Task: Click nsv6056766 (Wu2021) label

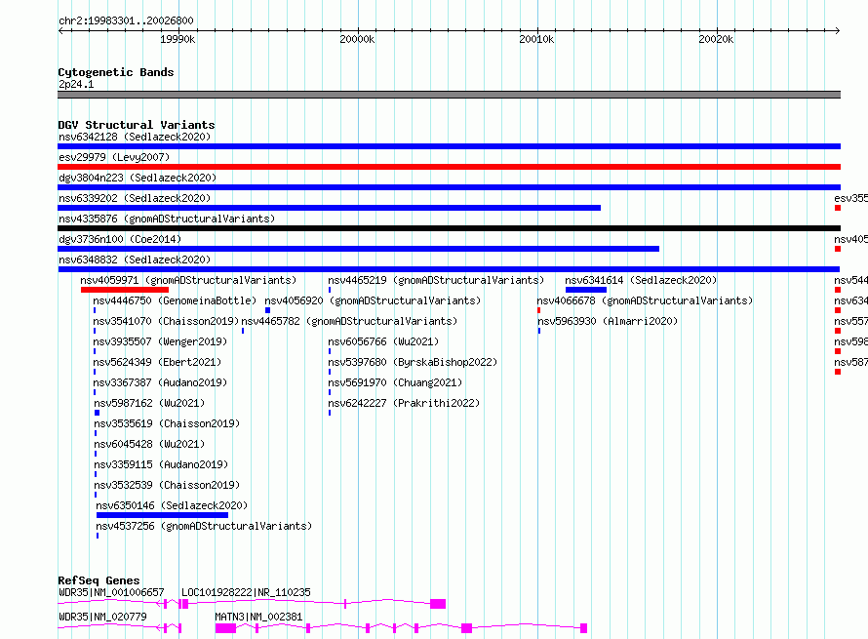Action: [383, 341]
